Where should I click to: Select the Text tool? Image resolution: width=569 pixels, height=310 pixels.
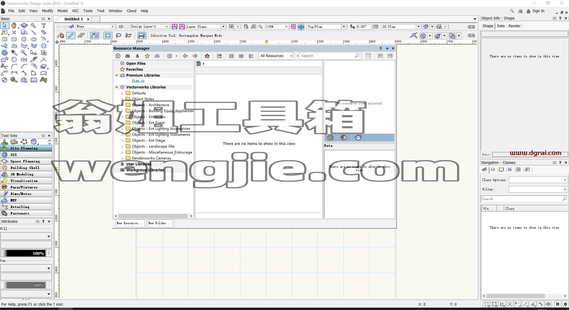(x=44, y=26)
